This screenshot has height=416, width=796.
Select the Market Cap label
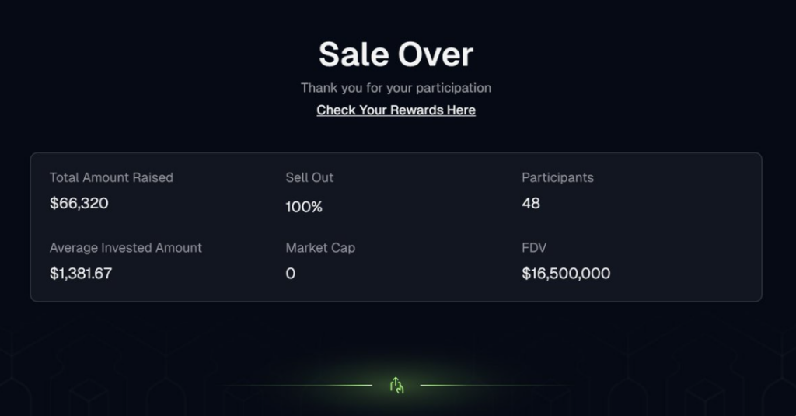[320, 247]
